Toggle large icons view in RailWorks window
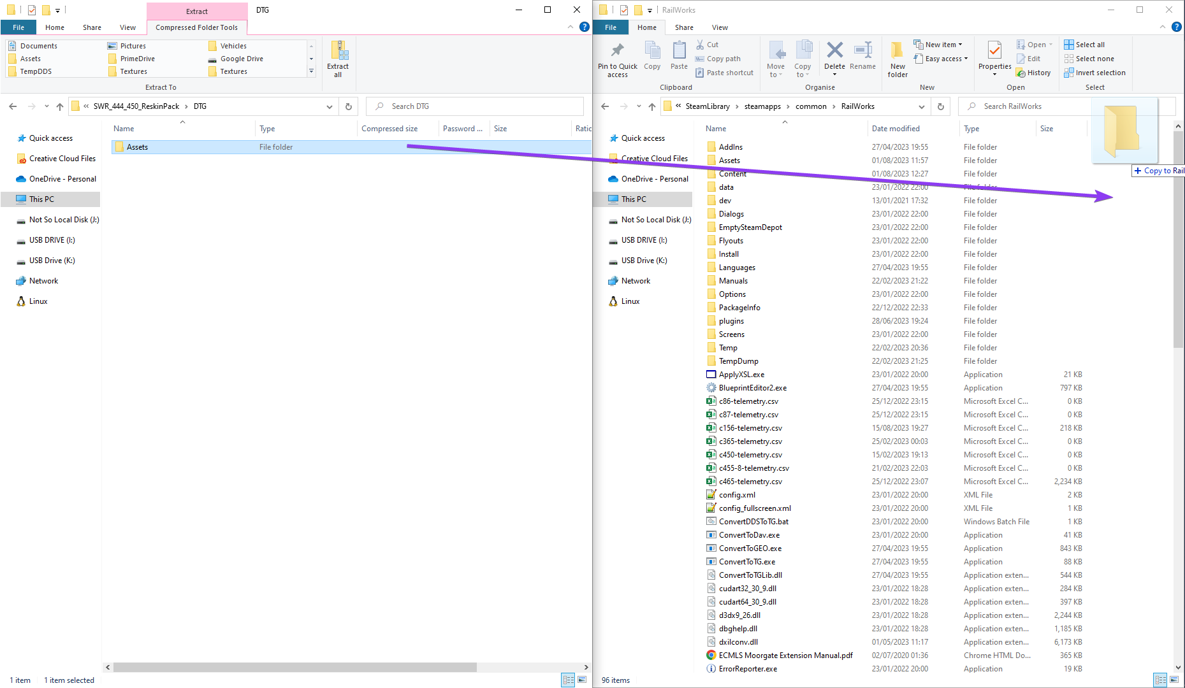 point(1174,680)
